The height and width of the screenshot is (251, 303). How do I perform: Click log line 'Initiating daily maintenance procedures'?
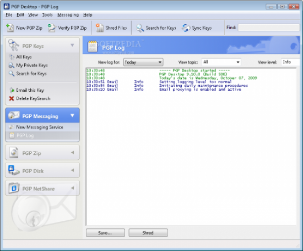(x=204, y=86)
